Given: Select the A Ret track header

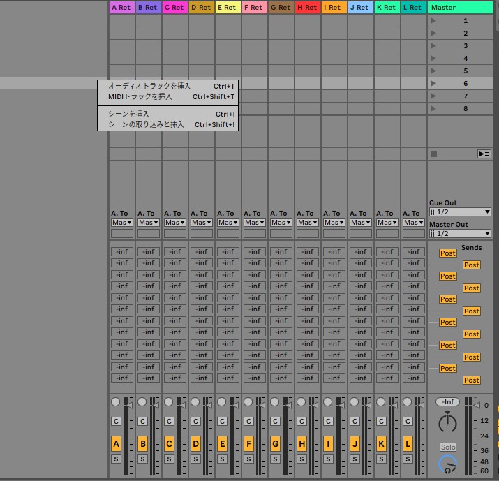Looking at the screenshot, I should (x=122, y=7).
